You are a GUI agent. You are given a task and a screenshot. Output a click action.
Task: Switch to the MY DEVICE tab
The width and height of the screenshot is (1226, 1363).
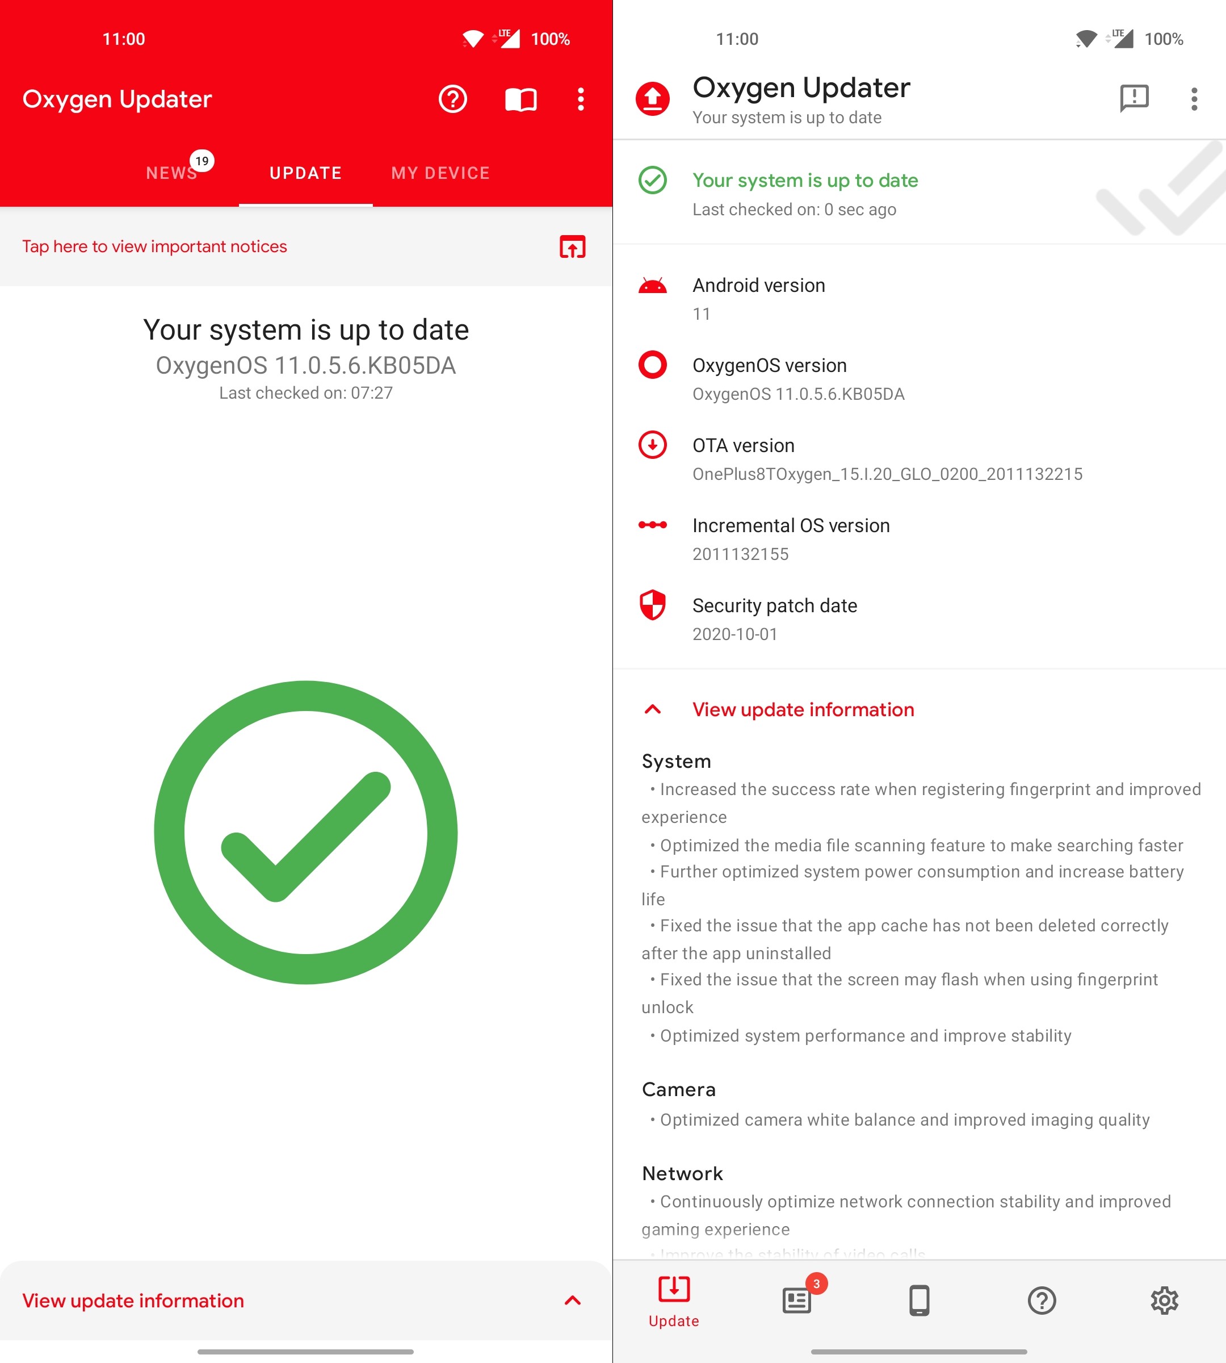click(440, 173)
